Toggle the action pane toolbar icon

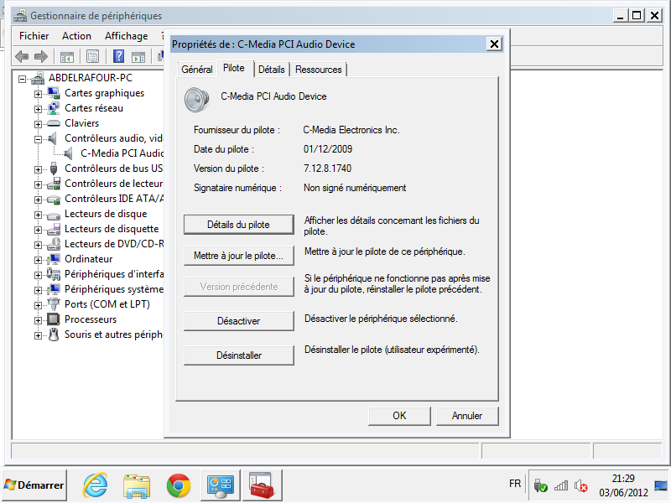(x=138, y=56)
